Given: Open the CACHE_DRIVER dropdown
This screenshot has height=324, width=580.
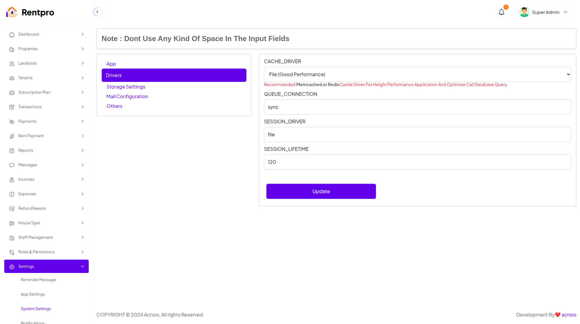Looking at the screenshot, I should (x=417, y=75).
